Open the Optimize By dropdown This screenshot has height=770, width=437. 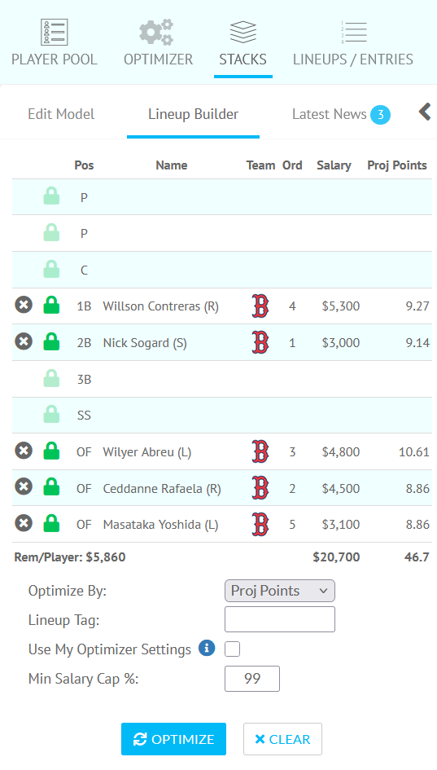280,591
